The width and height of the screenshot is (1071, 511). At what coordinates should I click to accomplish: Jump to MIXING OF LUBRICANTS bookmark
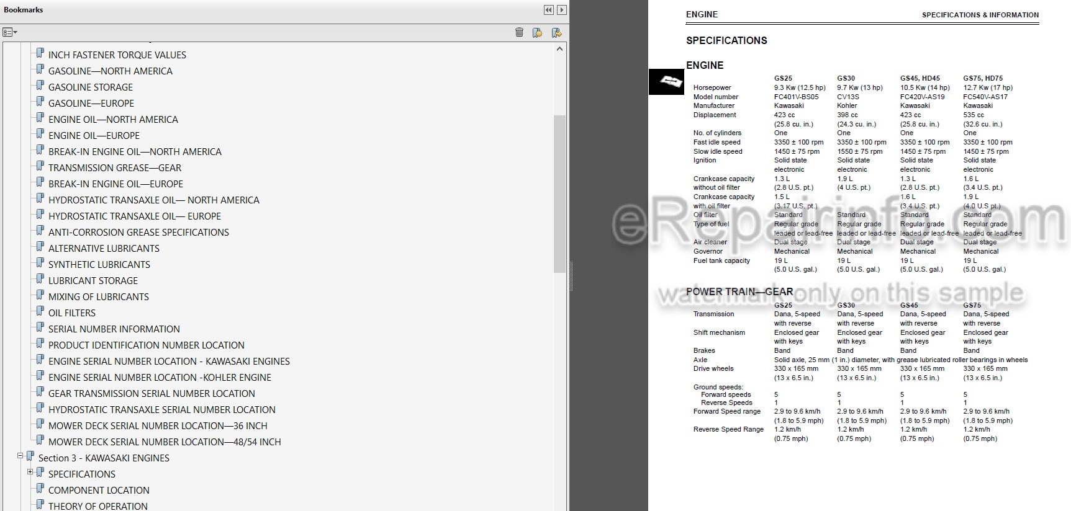click(x=99, y=297)
